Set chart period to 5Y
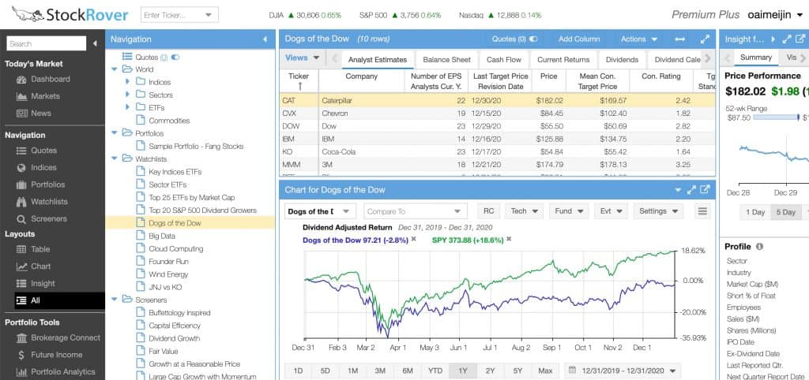Image resolution: width=809 pixels, height=380 pixels. click(517, 371)
